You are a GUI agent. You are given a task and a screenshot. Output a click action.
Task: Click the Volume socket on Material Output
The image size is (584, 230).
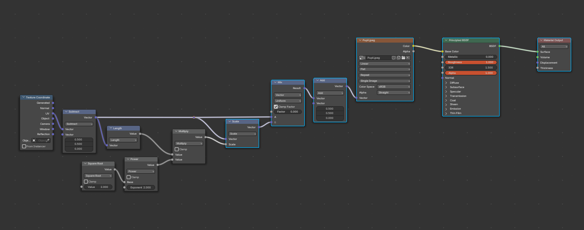537,57
